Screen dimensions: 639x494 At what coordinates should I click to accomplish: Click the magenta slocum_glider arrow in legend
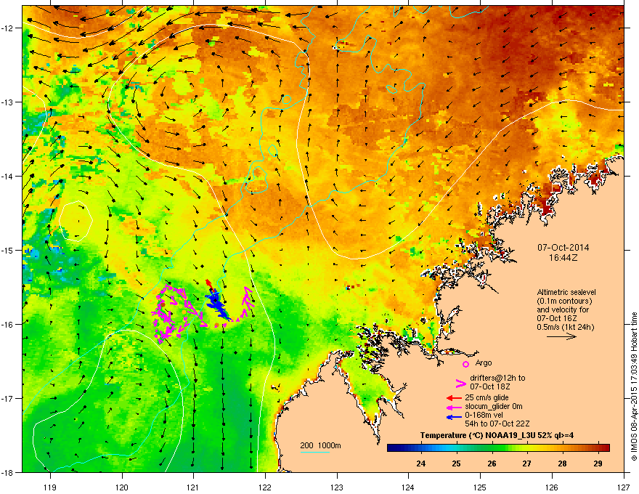[454, 407]
